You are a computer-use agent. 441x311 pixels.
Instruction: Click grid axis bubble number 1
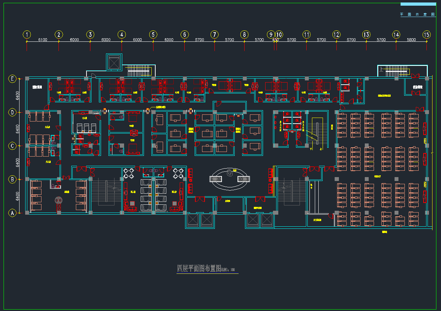click(27, 34)
